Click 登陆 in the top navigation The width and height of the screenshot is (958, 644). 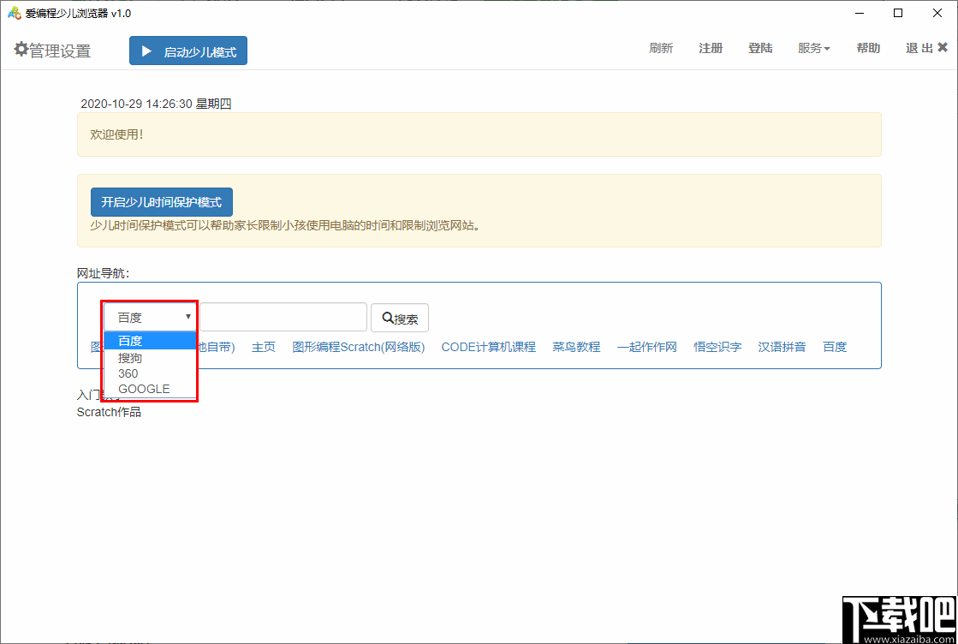(x=760, y=48)
